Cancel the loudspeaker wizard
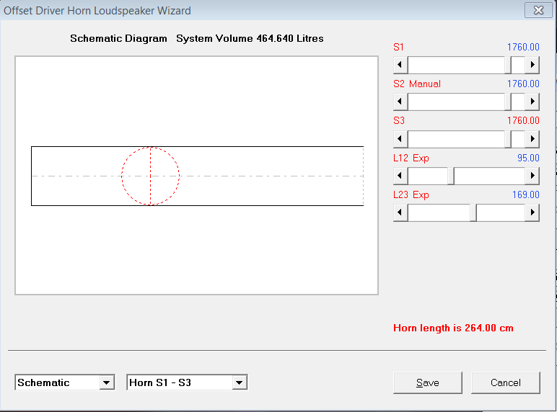This screenshot has height=412, width=557. [506, 382]
